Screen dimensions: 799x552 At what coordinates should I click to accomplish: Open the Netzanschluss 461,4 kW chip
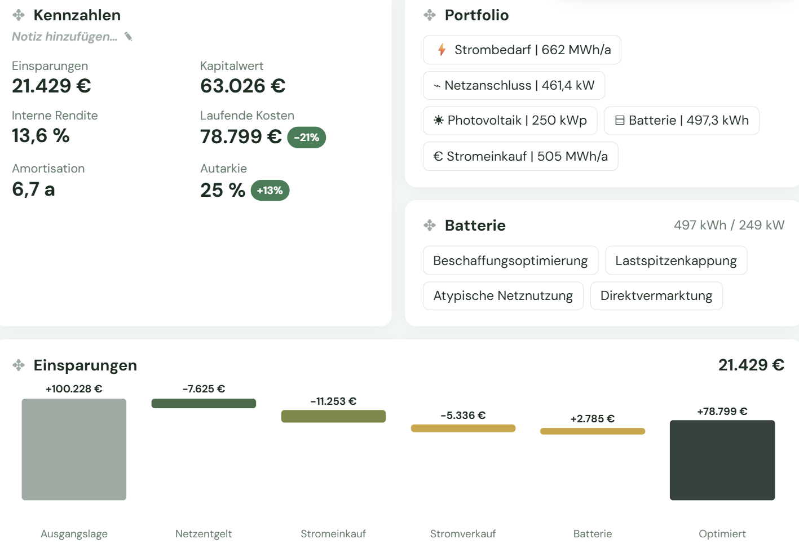tap(514, 86)
